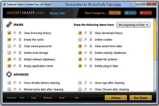Click the scrollbar down arrow
This screenshot has width=159, height=106.
point(155,91)
